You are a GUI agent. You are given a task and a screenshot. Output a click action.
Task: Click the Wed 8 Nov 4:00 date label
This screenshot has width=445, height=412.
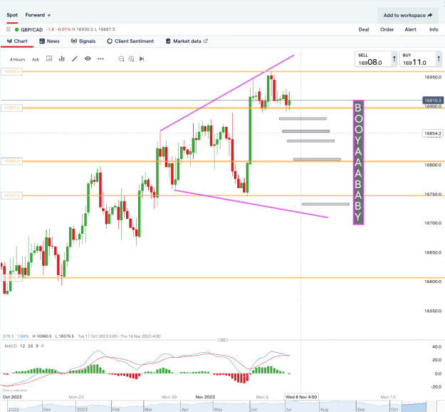301,397
